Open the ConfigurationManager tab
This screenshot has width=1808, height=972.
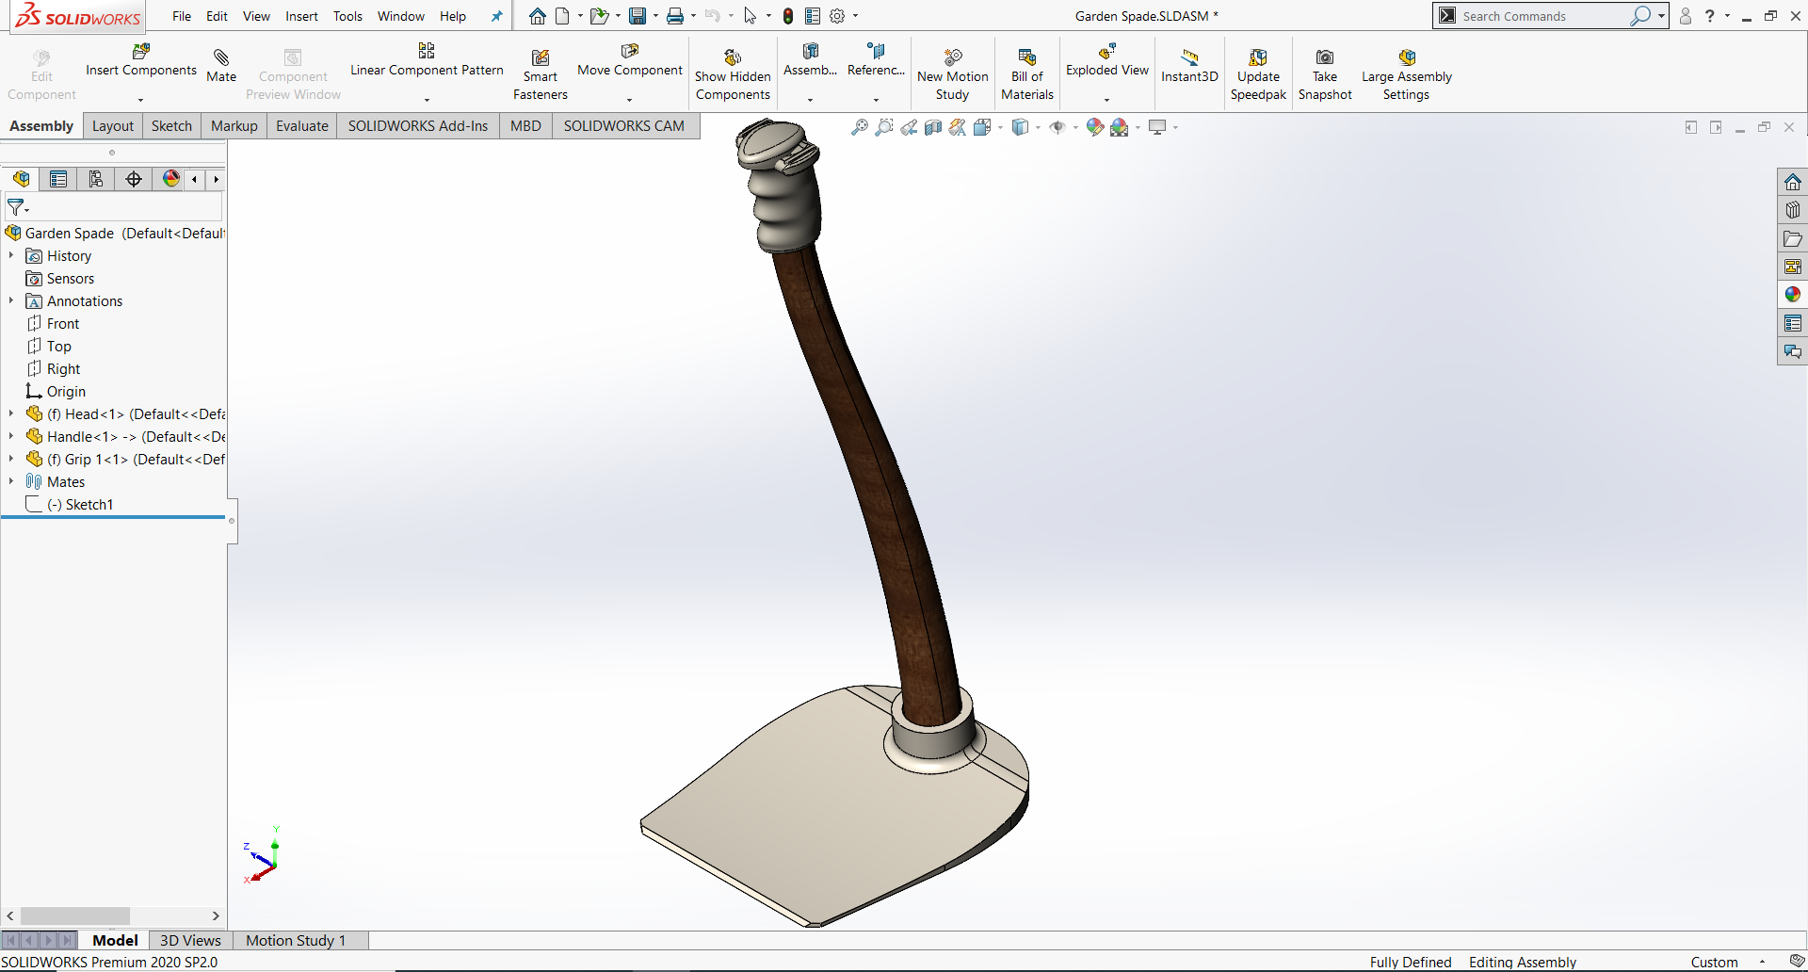95,179
